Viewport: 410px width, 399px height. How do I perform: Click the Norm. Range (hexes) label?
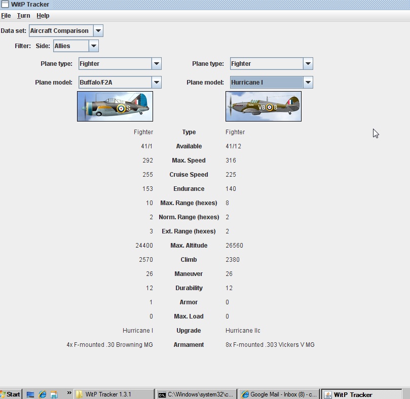(189, 217)
